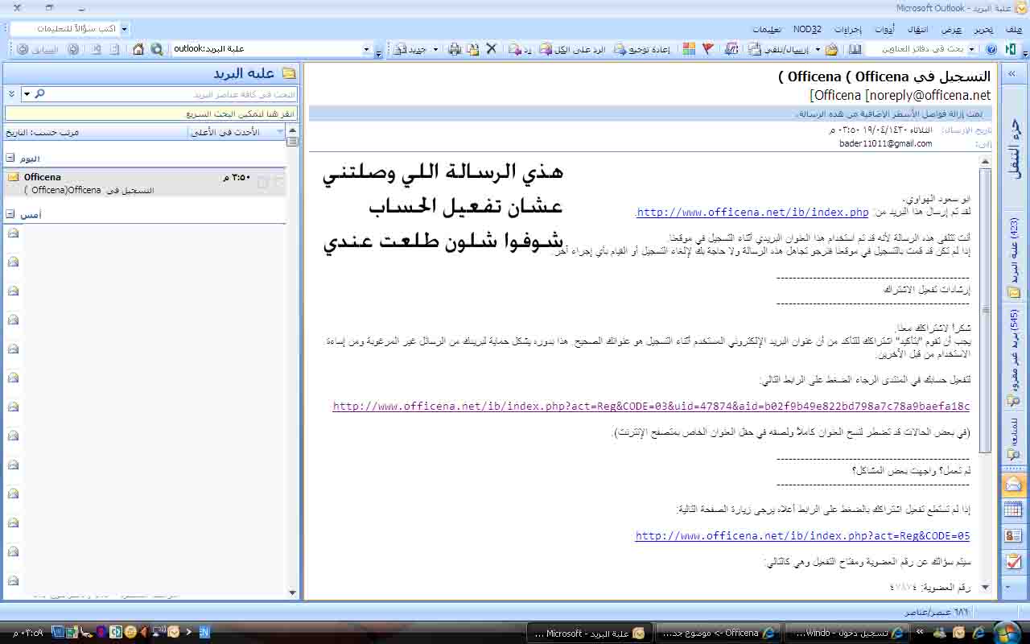Viewport: 1030px width, 644px height.
Task: Open the أدوات menu
Action: 884,29
